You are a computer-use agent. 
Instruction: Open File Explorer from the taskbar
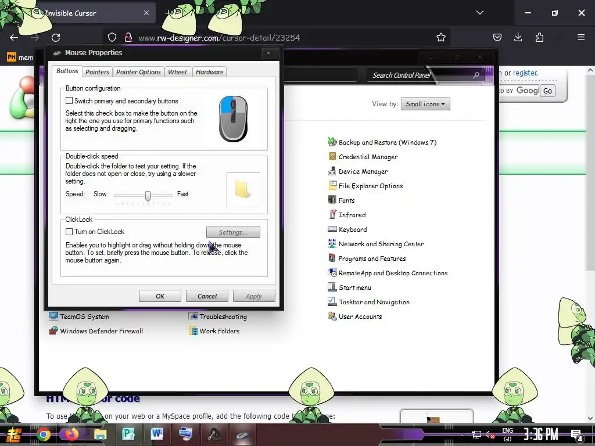click(100, 434)
